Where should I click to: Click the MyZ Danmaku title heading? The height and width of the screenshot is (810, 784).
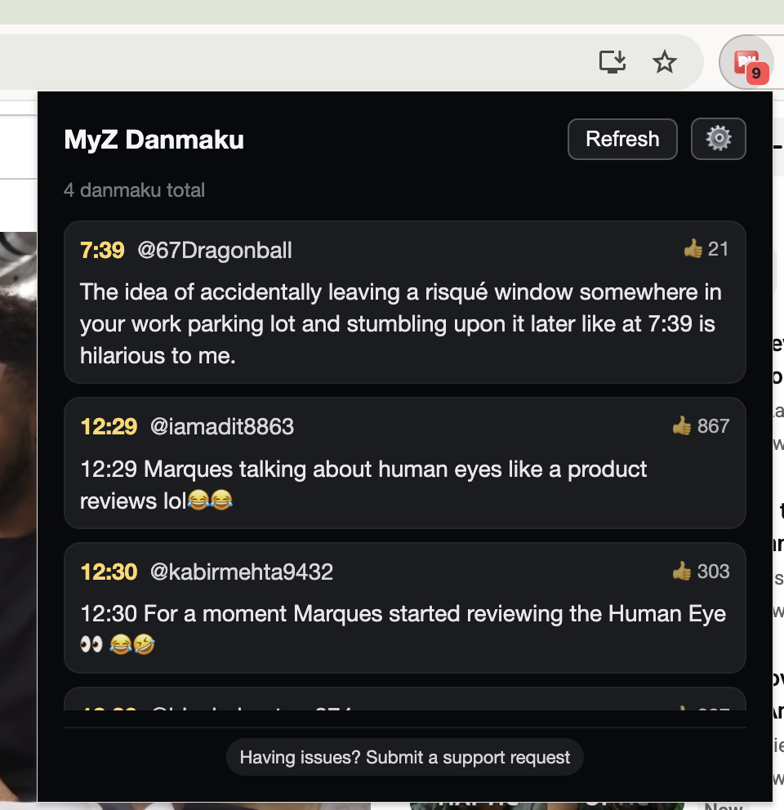154,139
